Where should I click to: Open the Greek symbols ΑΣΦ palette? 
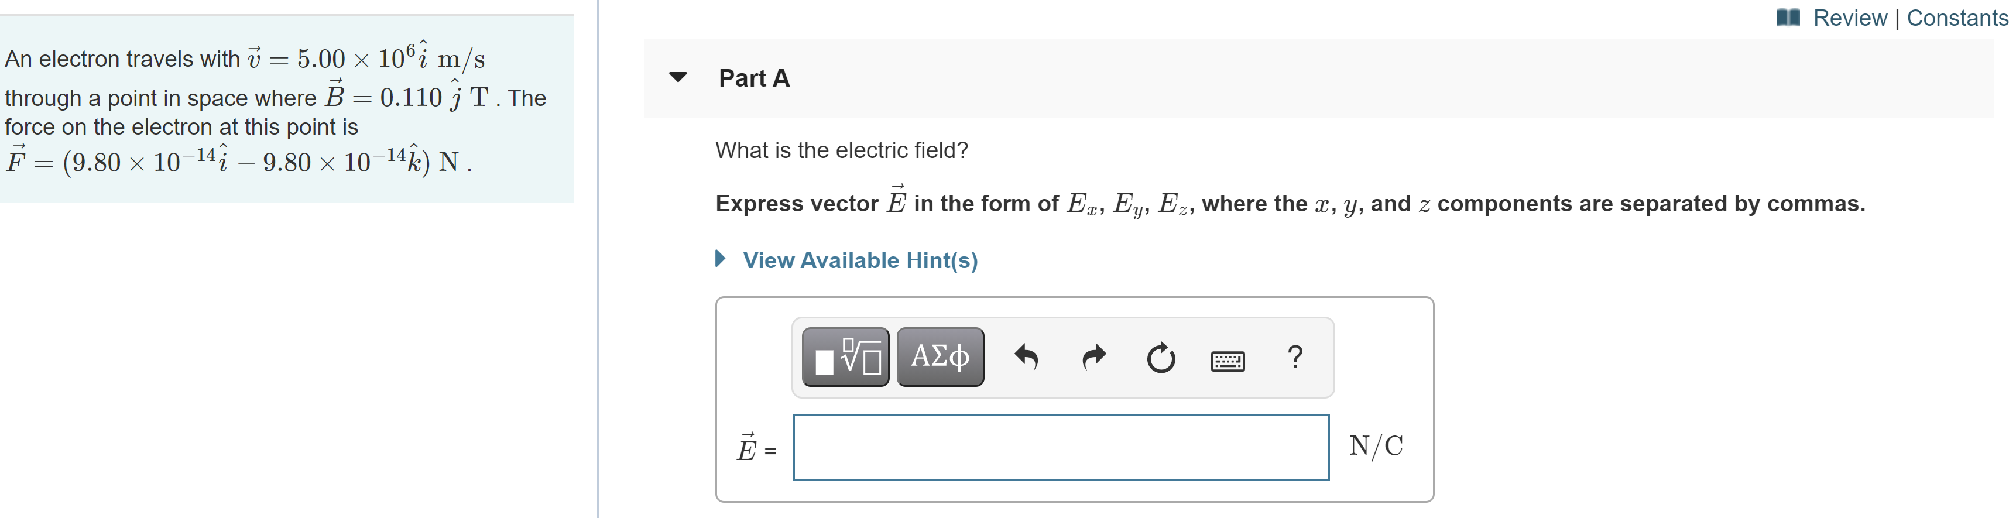(940, 357)
